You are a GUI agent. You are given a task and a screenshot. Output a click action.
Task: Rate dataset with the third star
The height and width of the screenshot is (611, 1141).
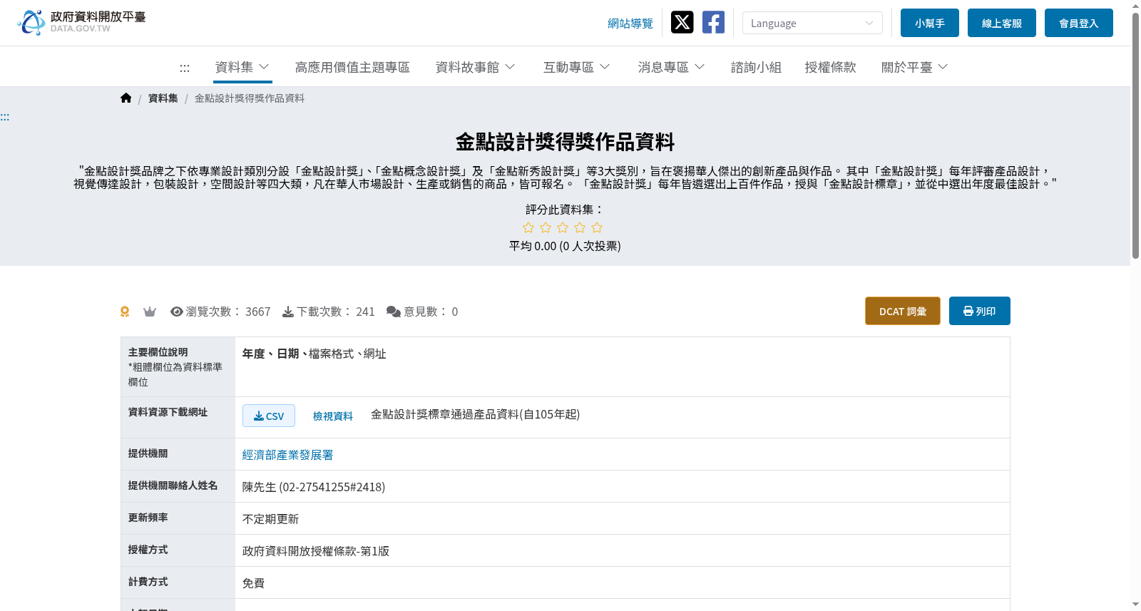click(563, 227)
